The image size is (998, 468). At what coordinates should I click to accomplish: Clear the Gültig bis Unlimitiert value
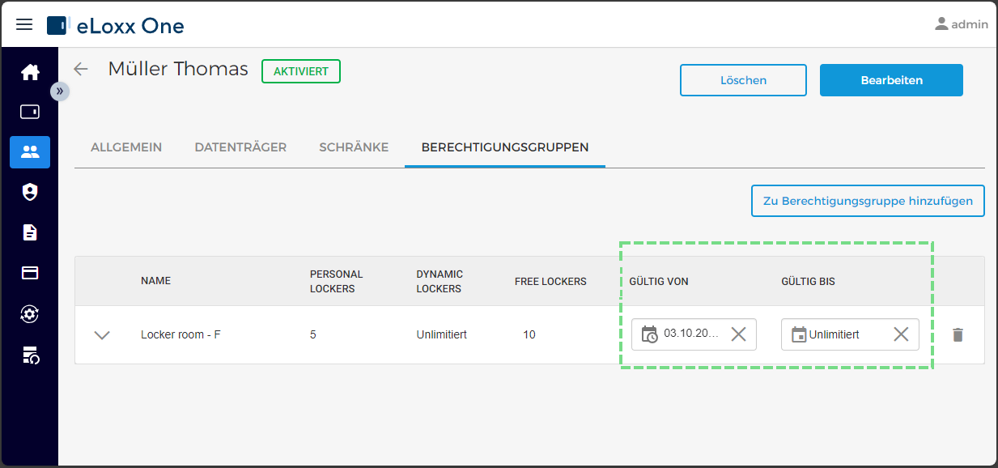pos(901,334)
